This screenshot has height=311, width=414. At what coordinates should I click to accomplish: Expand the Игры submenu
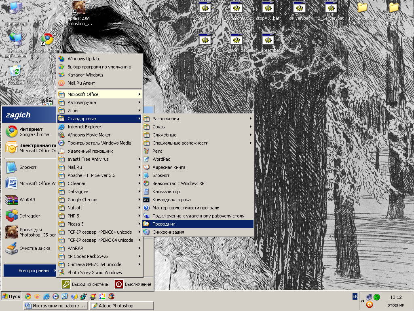100,111
